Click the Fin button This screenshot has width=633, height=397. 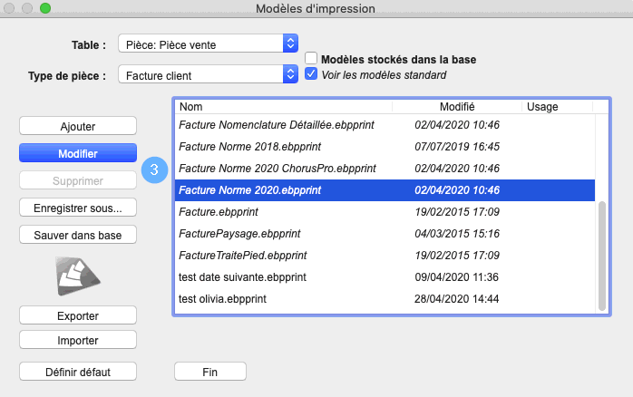(210, 372)
